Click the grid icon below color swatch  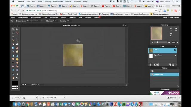click(15, 88)
